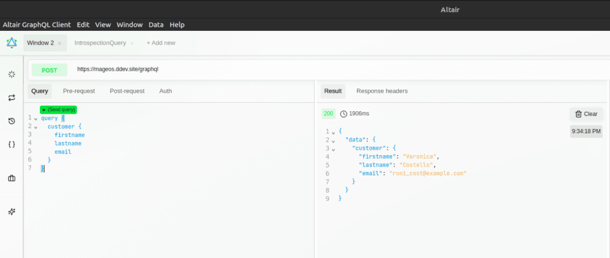Fold result JSON root on line 1

tap(334, 133)
